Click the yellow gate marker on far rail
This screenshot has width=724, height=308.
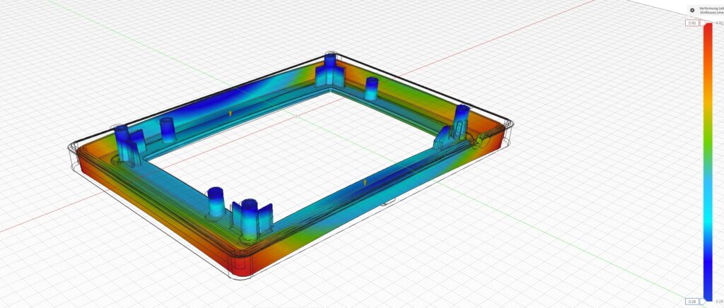pyautogui.click(x=230, y=112)
